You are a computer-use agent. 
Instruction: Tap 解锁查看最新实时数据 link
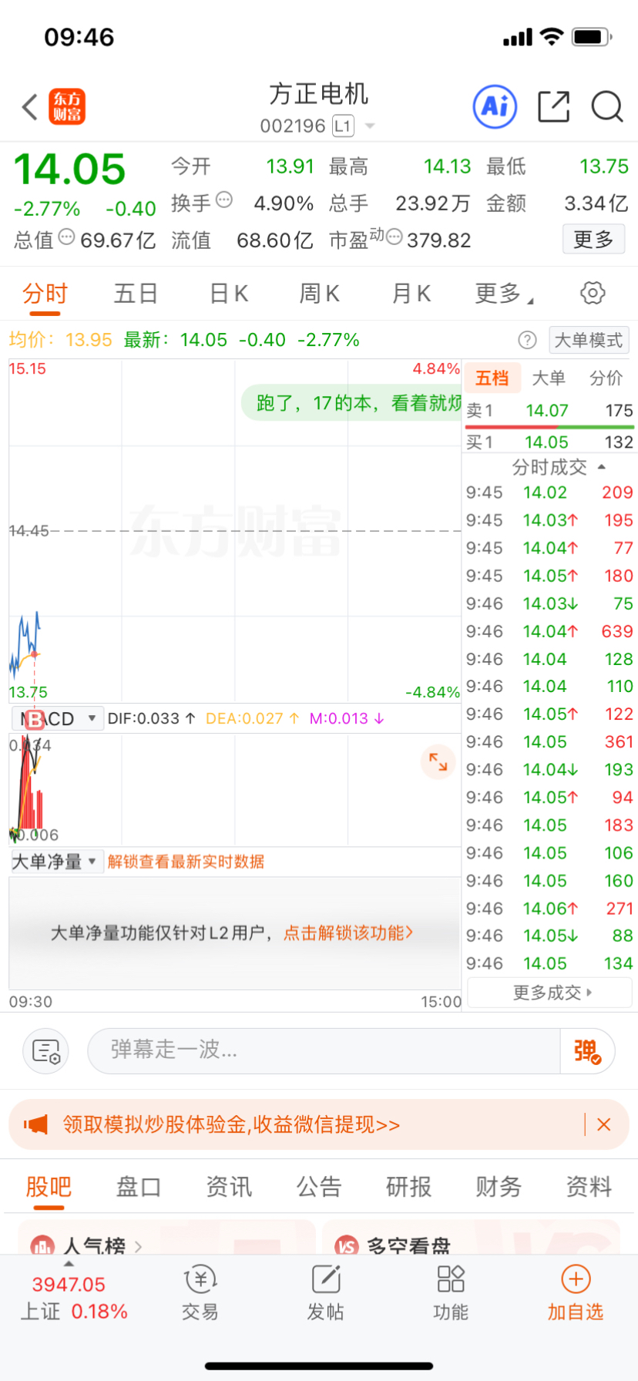[x=186, y=862]
